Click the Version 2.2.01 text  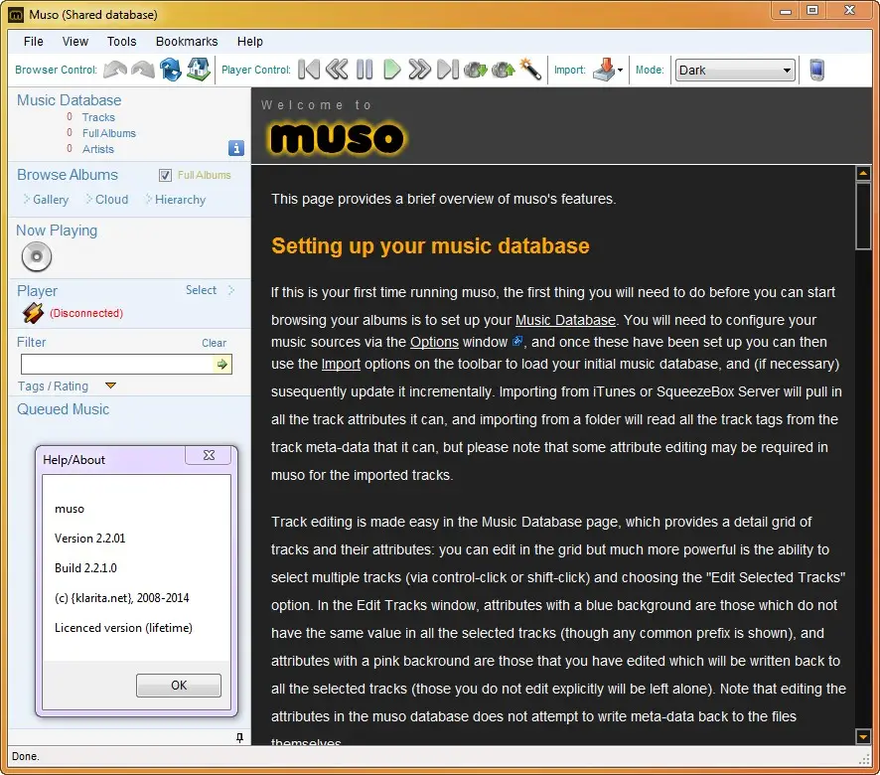click(x=89, y=538)
